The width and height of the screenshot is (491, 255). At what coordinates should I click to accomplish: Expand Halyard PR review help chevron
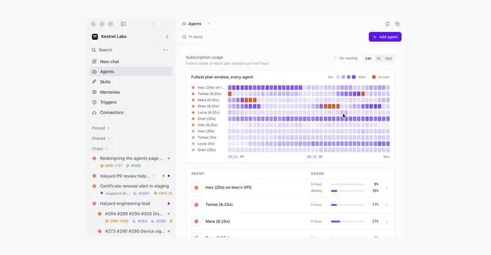(154, 176)
